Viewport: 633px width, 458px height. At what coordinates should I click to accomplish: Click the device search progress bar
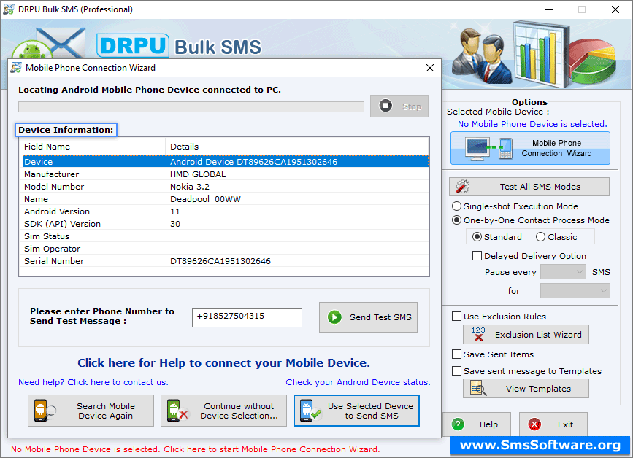click(191, 106)
